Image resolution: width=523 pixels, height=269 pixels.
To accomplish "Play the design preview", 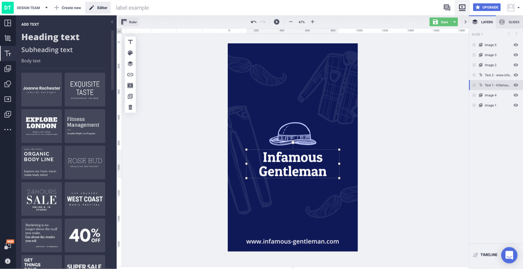I will click(x=276, y=22).
